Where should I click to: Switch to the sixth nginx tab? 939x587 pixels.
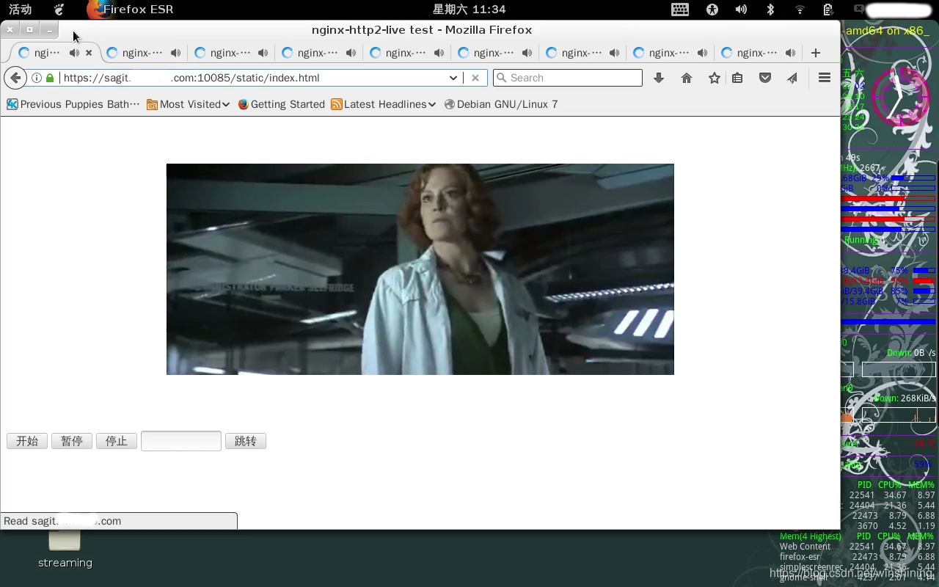coord(493,53)
